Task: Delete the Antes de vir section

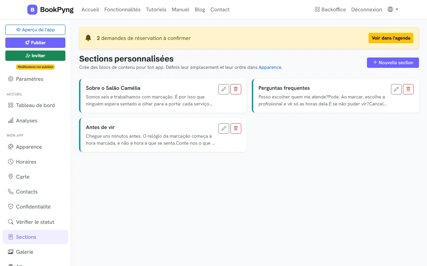Action: click(236, 128)
